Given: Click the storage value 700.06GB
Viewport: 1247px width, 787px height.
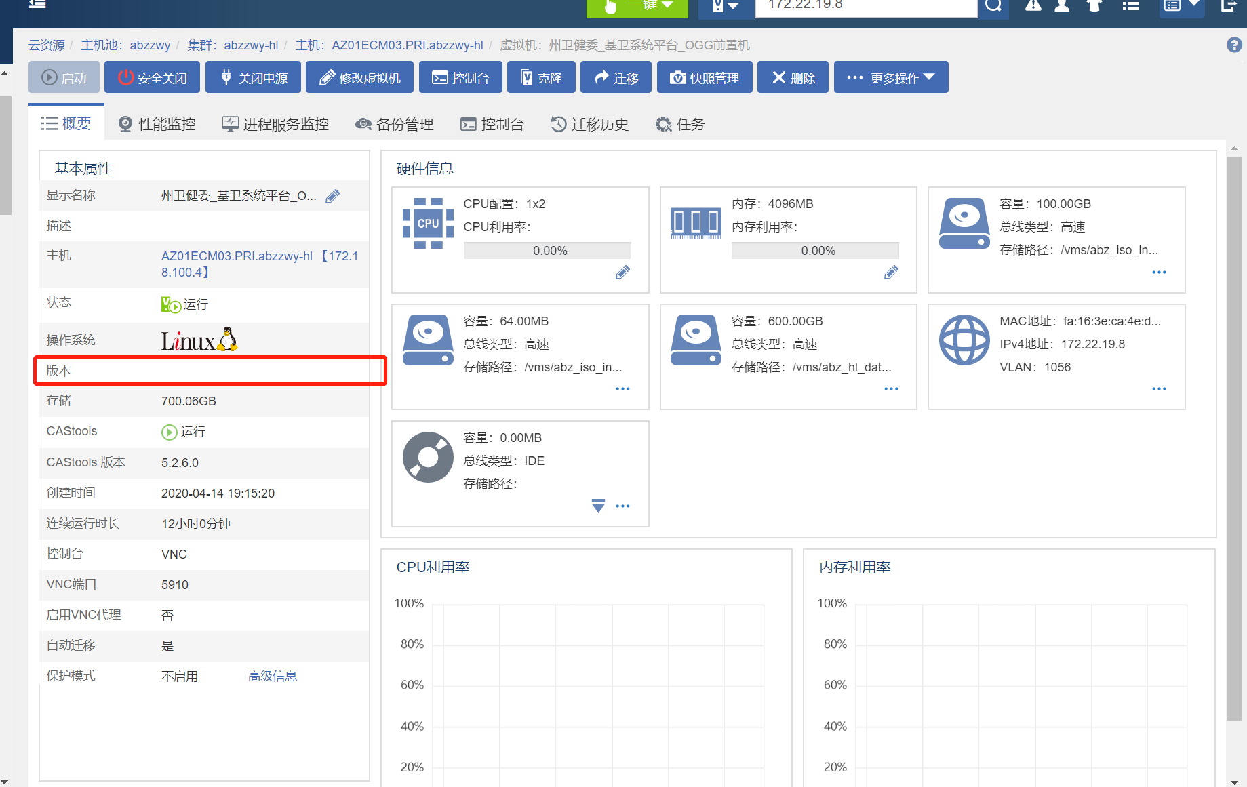Looking at the screenshot, I should click(189, 401).
